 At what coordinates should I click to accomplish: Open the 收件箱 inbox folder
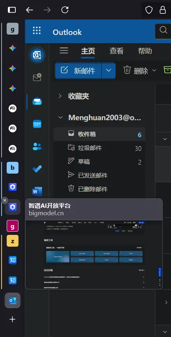coord(99,134)
